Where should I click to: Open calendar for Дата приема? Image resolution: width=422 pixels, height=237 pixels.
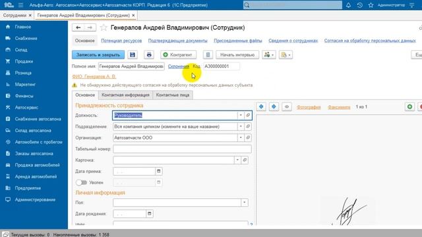coord(158,171)
